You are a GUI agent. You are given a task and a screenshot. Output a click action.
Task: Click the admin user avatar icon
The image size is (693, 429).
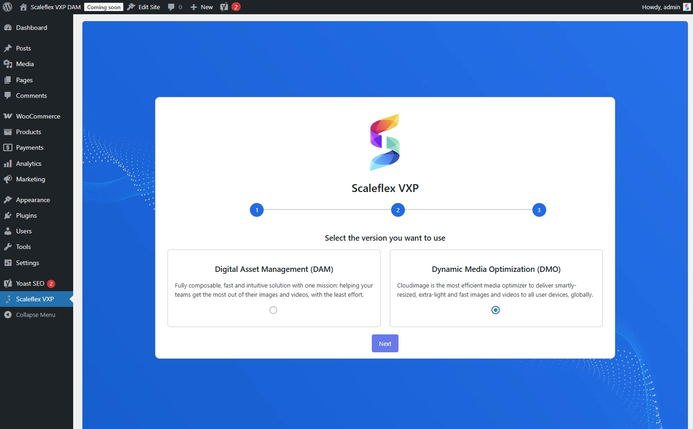tap(687, 7)
